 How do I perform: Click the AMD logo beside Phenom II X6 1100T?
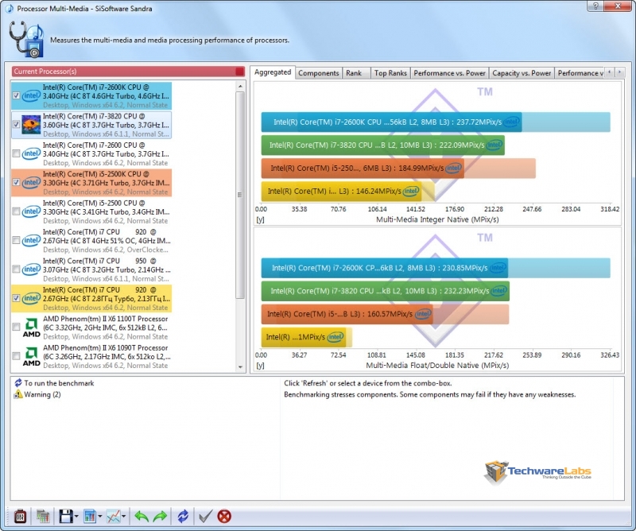[31, 328]
